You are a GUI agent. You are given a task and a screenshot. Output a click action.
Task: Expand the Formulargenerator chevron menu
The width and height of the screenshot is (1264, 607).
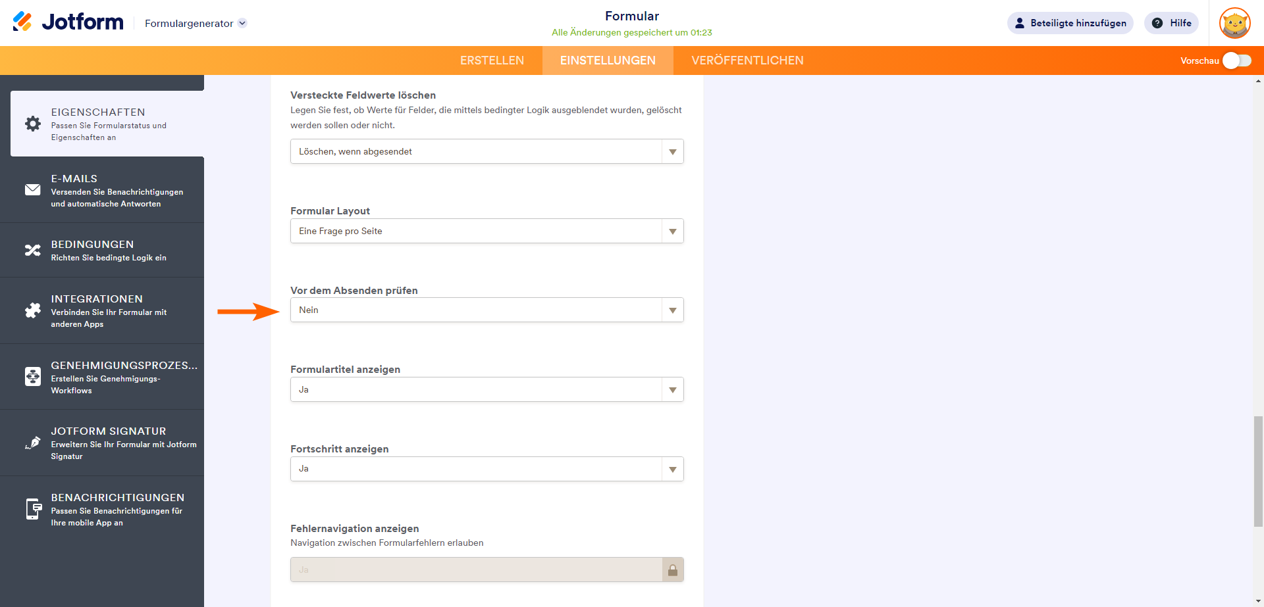tap(242, 23)
